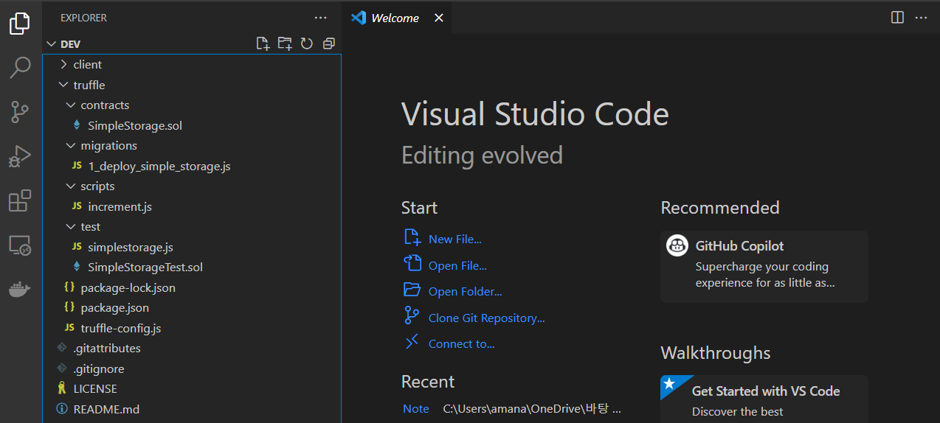Collapse the migrations folder
The image size is (940, 423).
192,146
